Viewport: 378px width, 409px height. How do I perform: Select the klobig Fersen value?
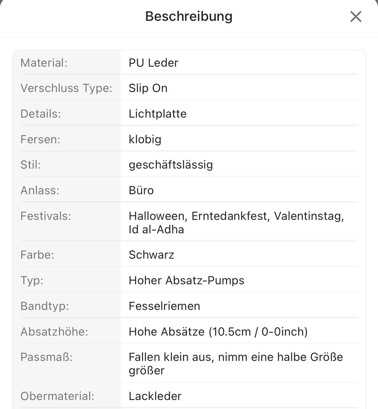145,139
